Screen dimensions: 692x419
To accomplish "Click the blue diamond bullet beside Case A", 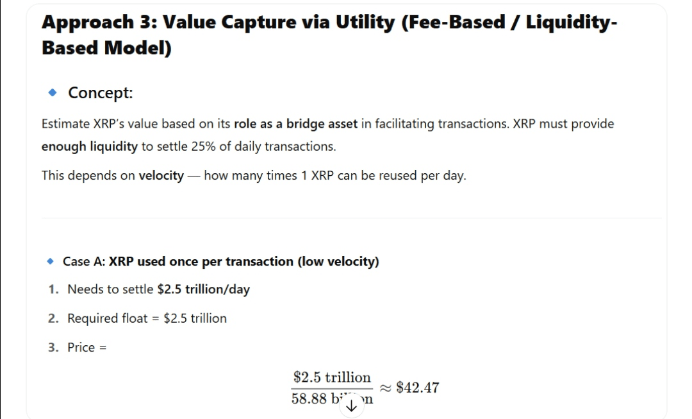I will pos(51,261).
